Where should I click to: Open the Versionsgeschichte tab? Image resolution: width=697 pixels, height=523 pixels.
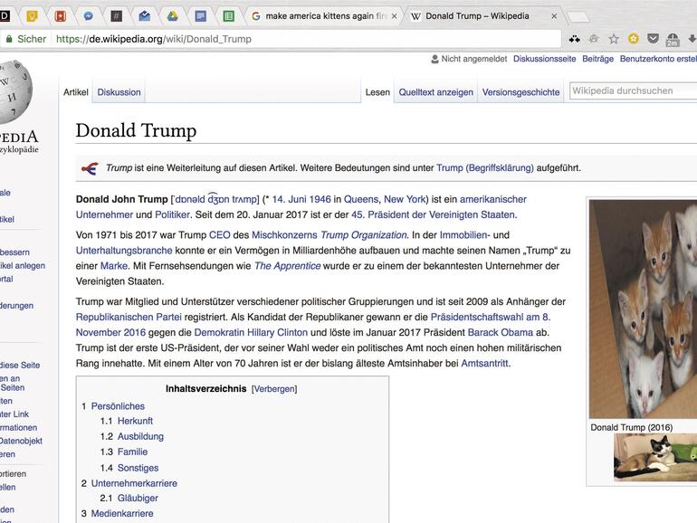pyautogui.click(x=521, y=92)
